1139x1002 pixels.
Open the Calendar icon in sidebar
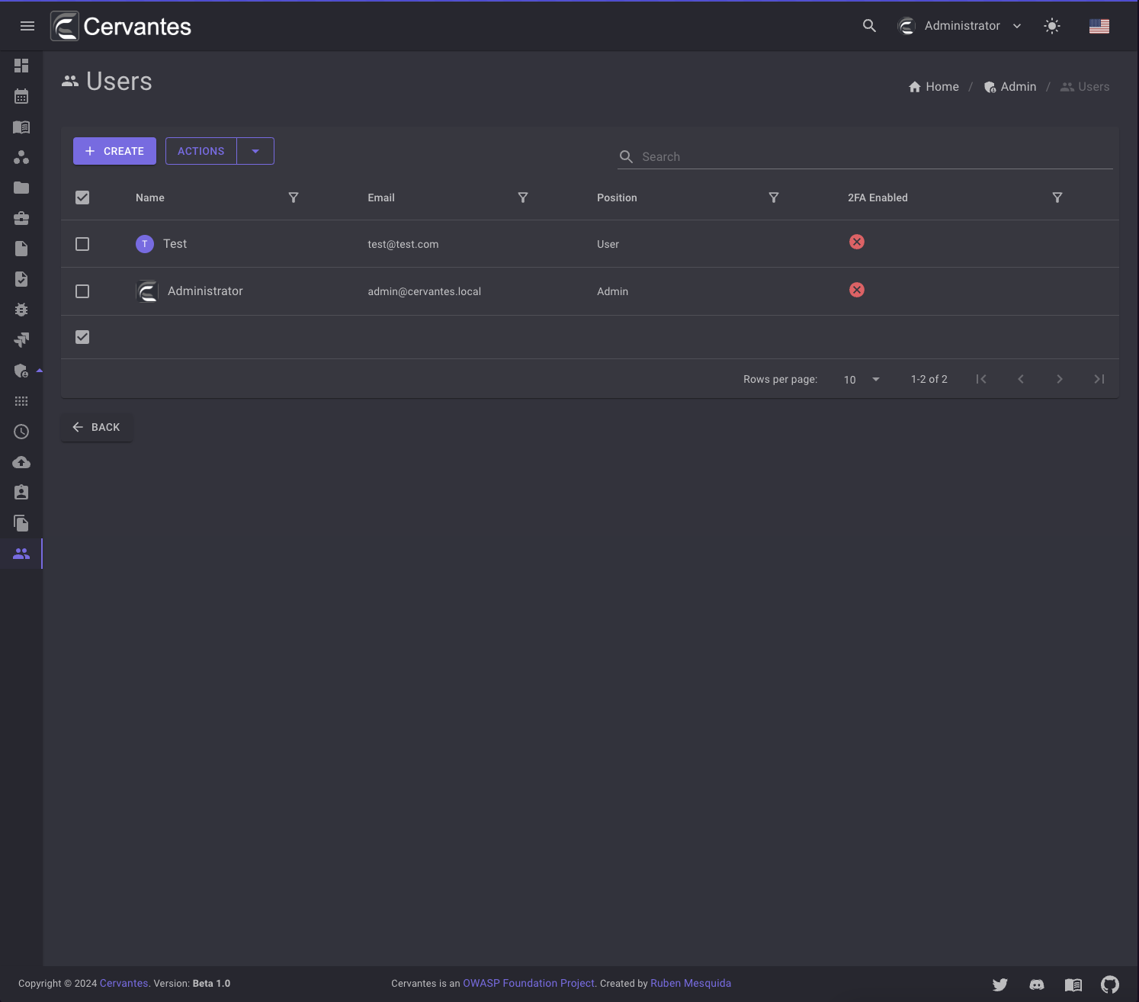tap(21, 96)
